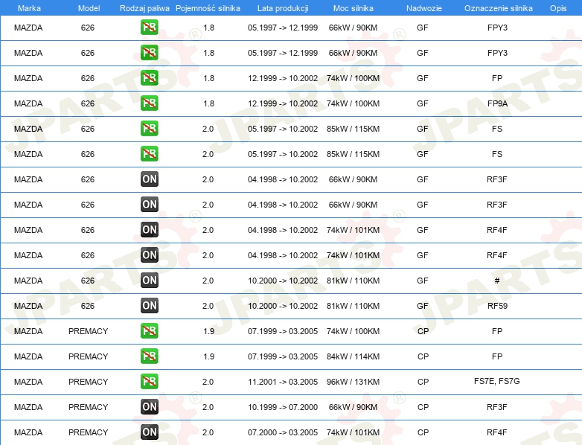
Task: Click PREMACY in the FS7E, FS7G row
Action: coord(88,382)
